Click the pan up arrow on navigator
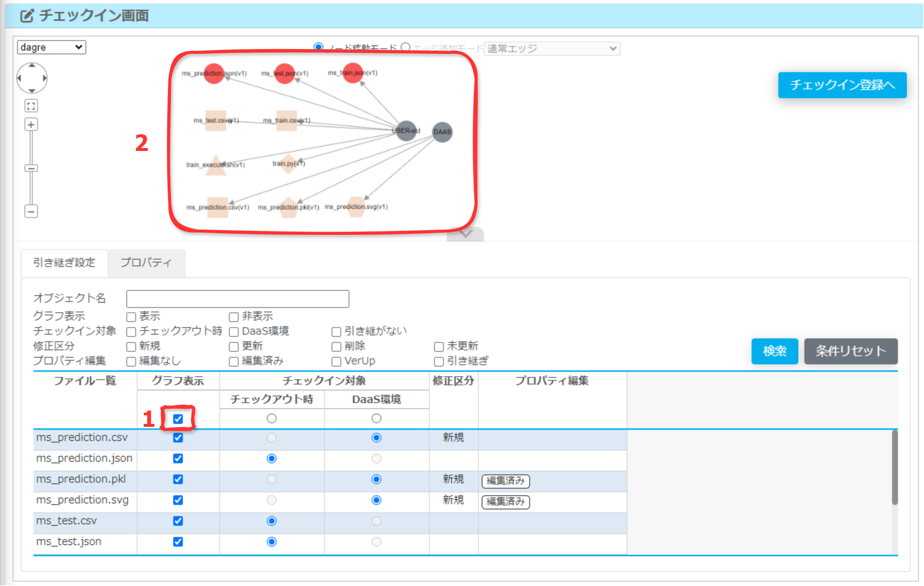The height and width of the screenshot is (586, 924). 32,66
